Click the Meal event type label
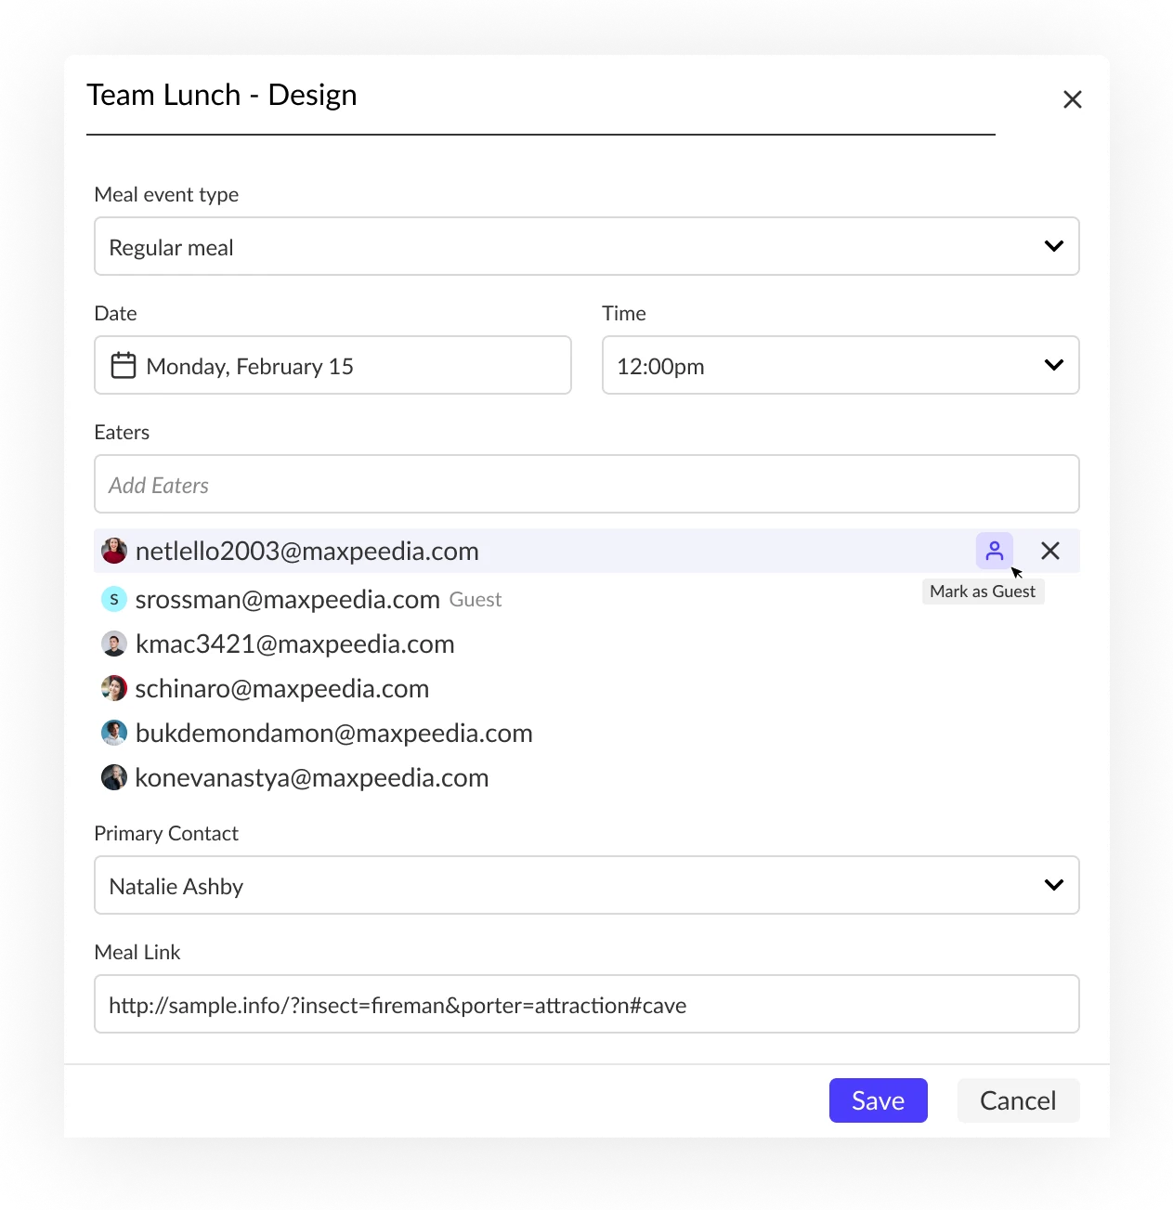 click(x=166, y=194)
